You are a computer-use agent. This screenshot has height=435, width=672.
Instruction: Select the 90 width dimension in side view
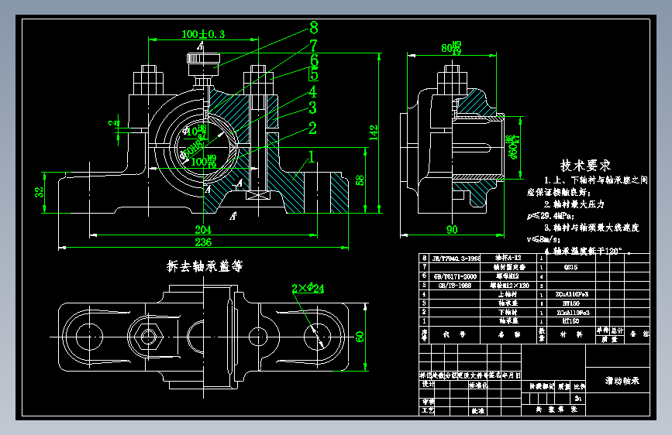click(x=452, y=230)
